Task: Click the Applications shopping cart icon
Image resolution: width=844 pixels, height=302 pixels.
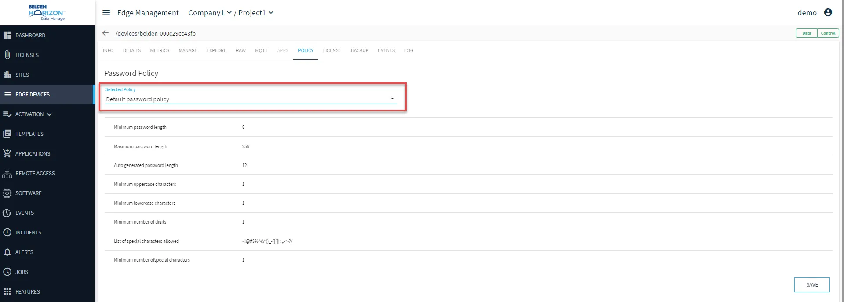Action: (x=7, y=153)
